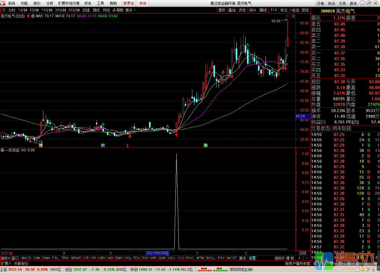
Task: Open the indicator 设置 option
Action: [x=252, y=258]
